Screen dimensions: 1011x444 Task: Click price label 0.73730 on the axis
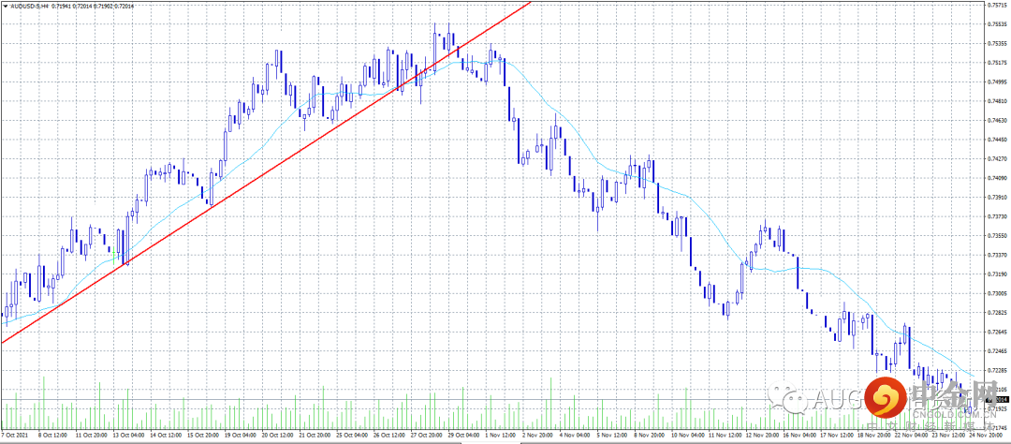point(996,216)
